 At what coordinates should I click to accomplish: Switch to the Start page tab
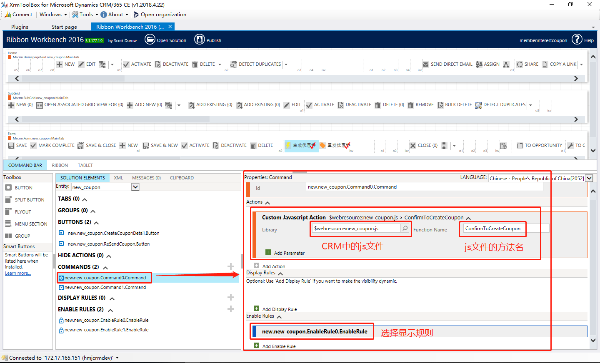64,27
